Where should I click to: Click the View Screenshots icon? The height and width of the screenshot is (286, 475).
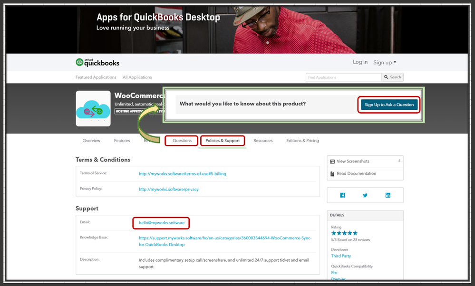(x=332, y=162)
